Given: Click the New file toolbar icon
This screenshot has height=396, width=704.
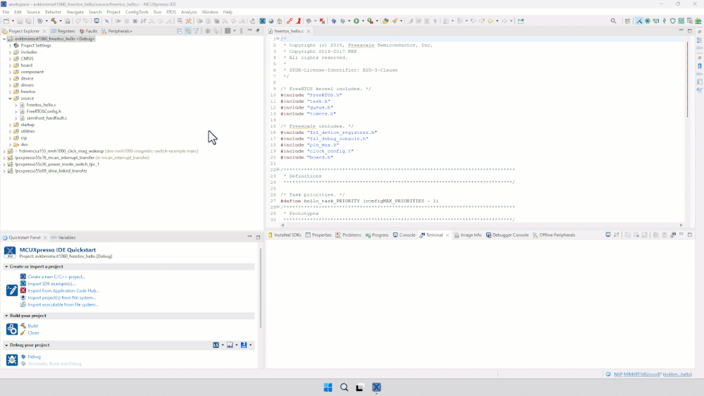Looking at the screenshot, I should click(6, 21).
